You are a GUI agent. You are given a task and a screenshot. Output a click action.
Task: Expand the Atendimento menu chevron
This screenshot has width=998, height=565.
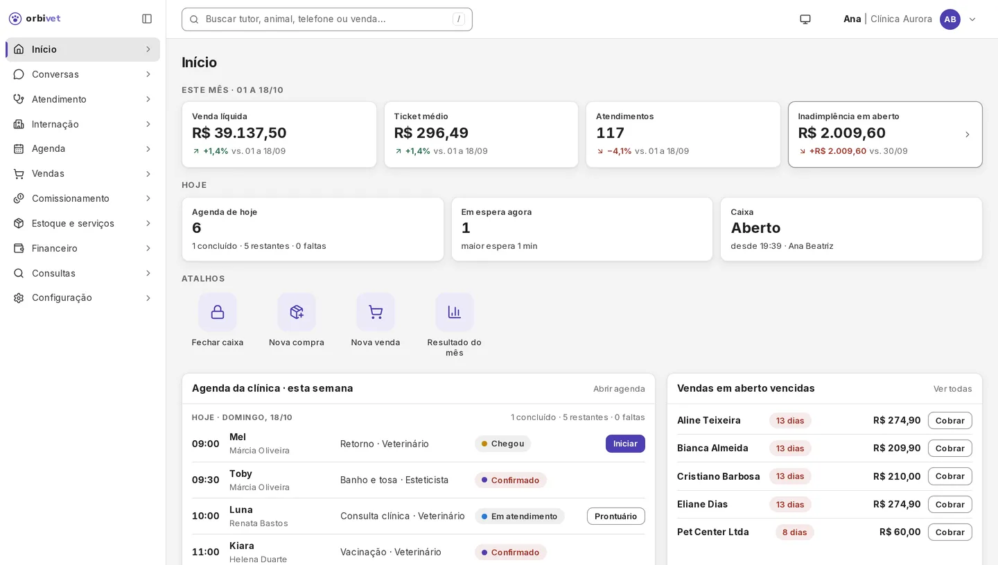148,99
